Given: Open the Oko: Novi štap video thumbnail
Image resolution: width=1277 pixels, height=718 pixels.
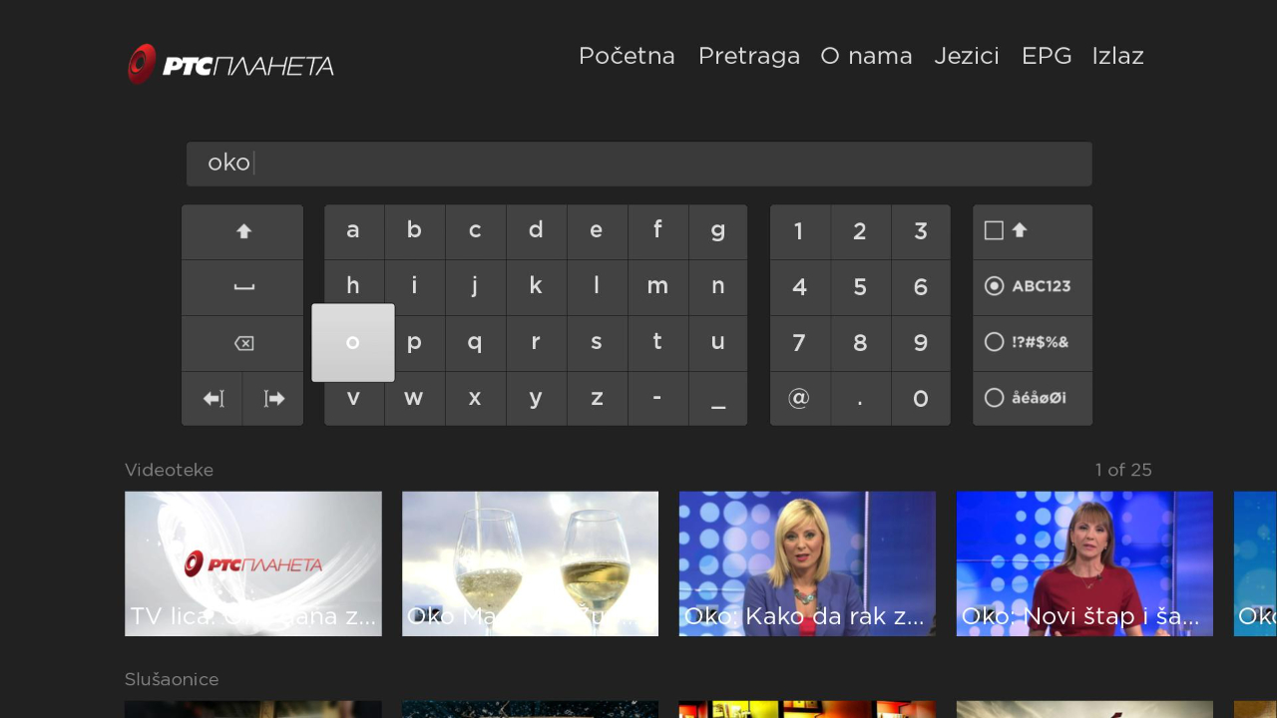Looking at the screenshot, I should click(x=1084, y=563).
